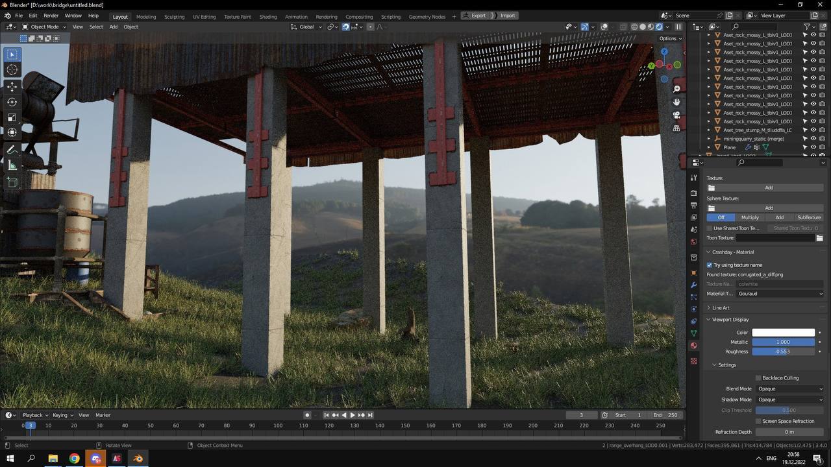Select the Measure tool

click(x=12, y=165)
